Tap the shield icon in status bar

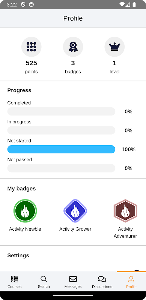click(x=23, y=4)
